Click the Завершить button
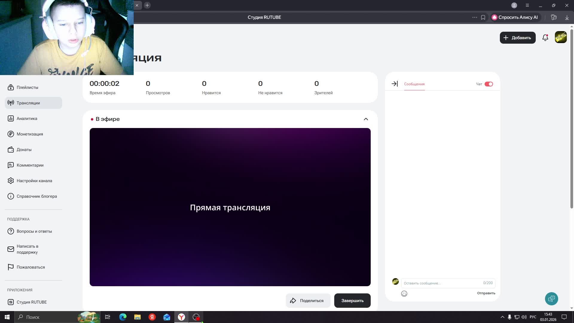 pyautogui.click(x=352, y=301)
